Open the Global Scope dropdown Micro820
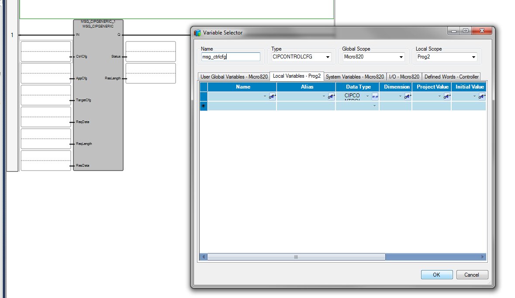This screenshot has width=515, height=298. (x=401, y=57)
